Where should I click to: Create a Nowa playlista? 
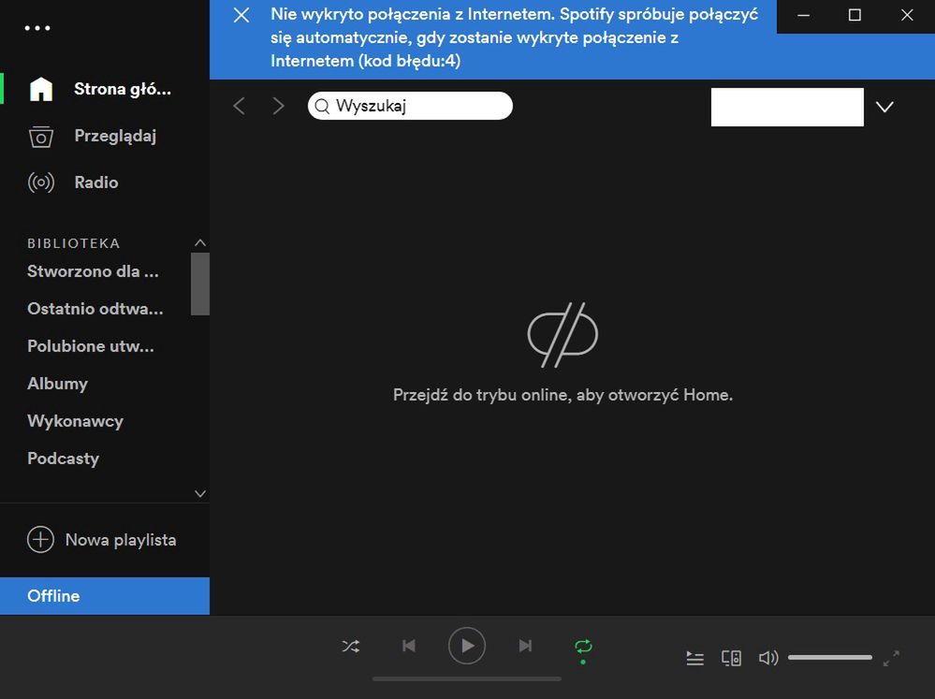point(121,540)
